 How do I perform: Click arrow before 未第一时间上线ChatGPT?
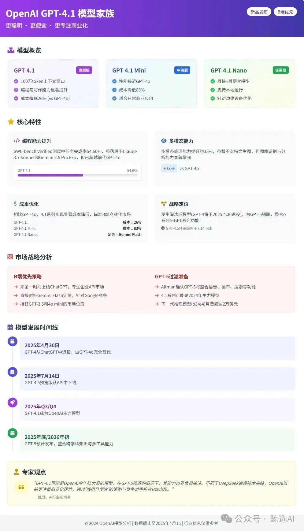tap(16, 287)
